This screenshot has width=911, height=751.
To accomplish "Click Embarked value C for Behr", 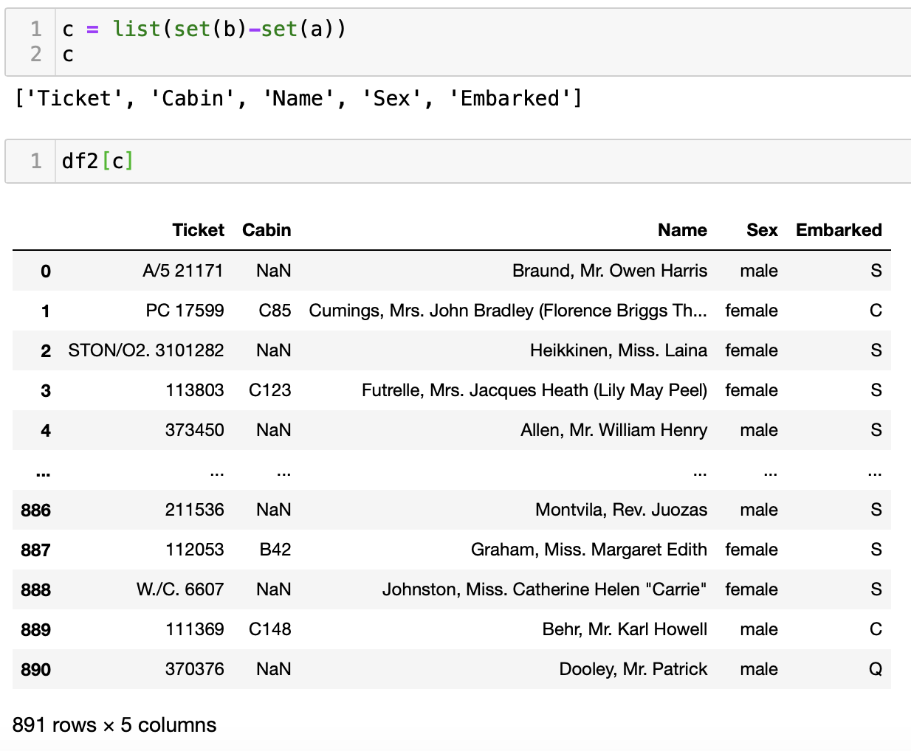I will 876,629.
